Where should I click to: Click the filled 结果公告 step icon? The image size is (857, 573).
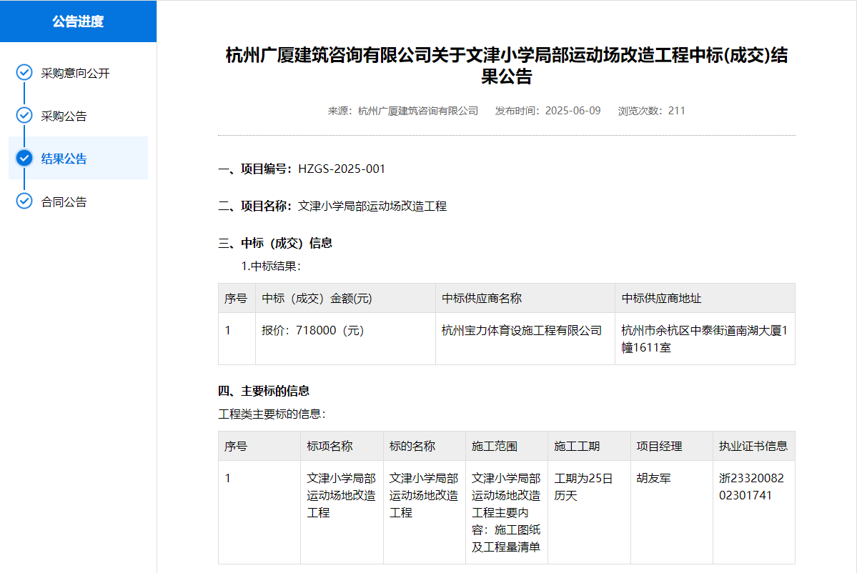tap(24, 159)
